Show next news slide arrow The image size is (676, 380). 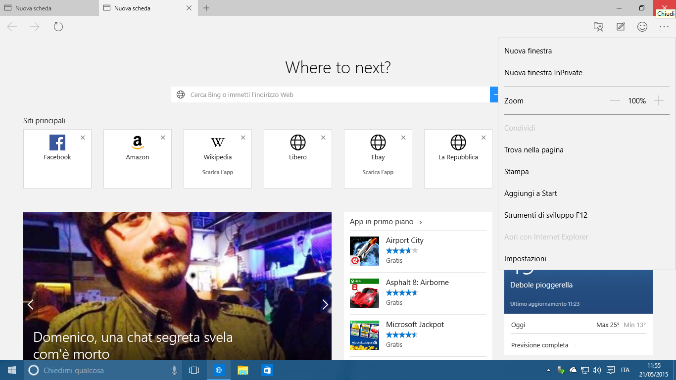click(x=325, y=304)
